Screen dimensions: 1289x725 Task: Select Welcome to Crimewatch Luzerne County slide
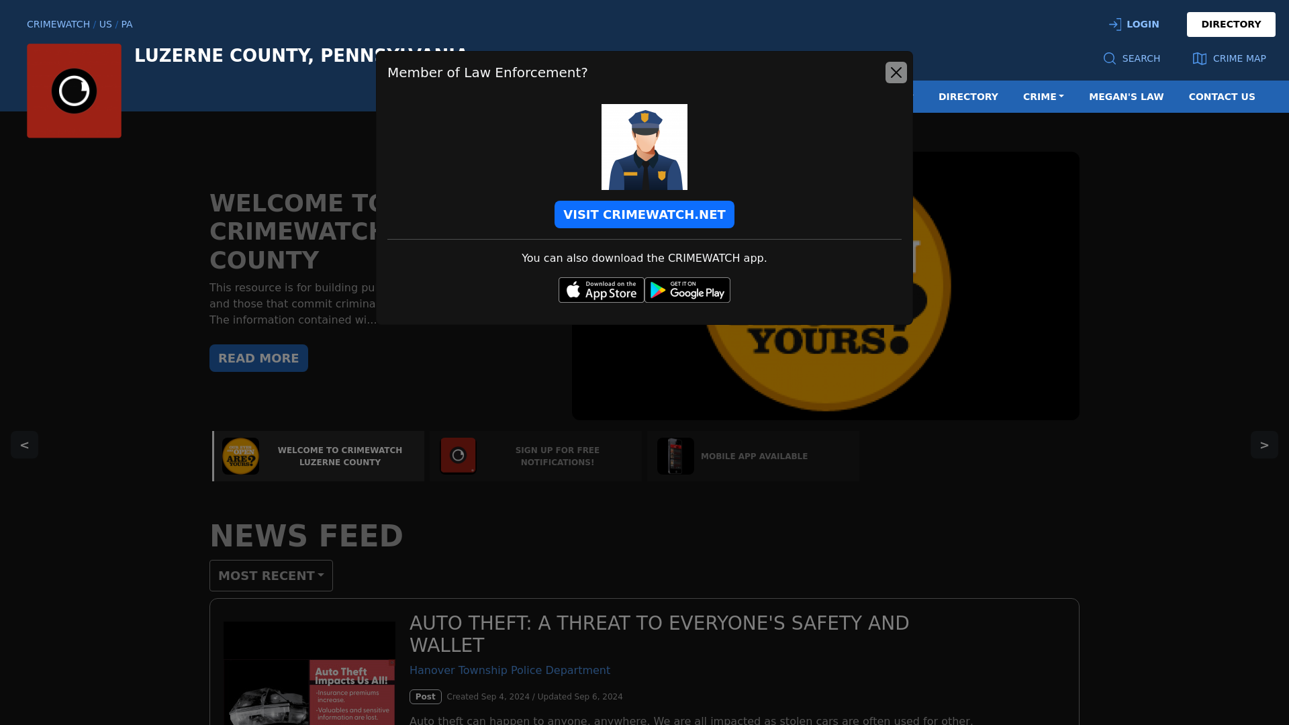pos(318,456)
